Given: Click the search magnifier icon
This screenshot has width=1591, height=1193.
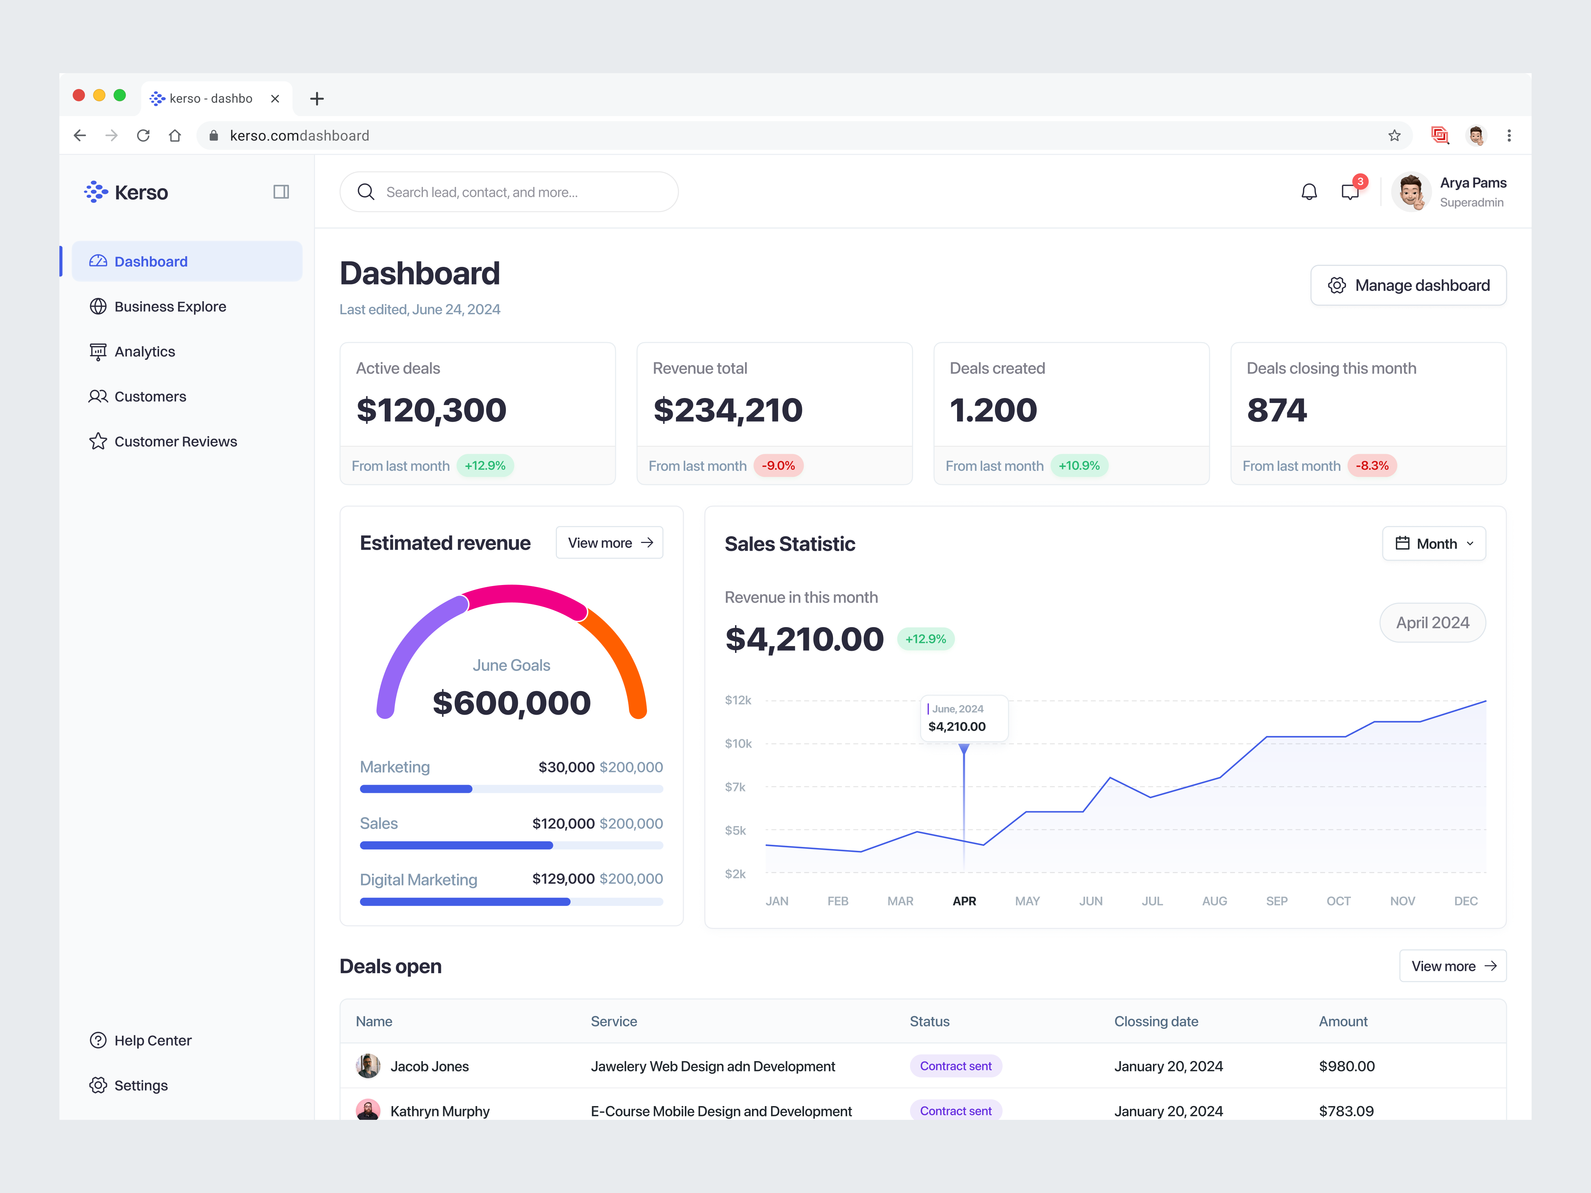Looking at the screenshot, I should [x=366, y=191].
